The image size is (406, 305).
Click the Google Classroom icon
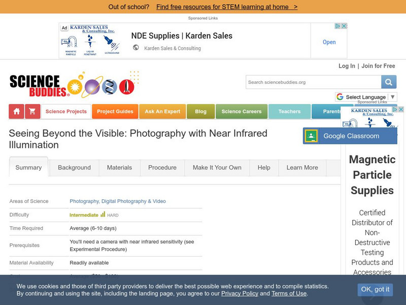(x=311, y=136)
